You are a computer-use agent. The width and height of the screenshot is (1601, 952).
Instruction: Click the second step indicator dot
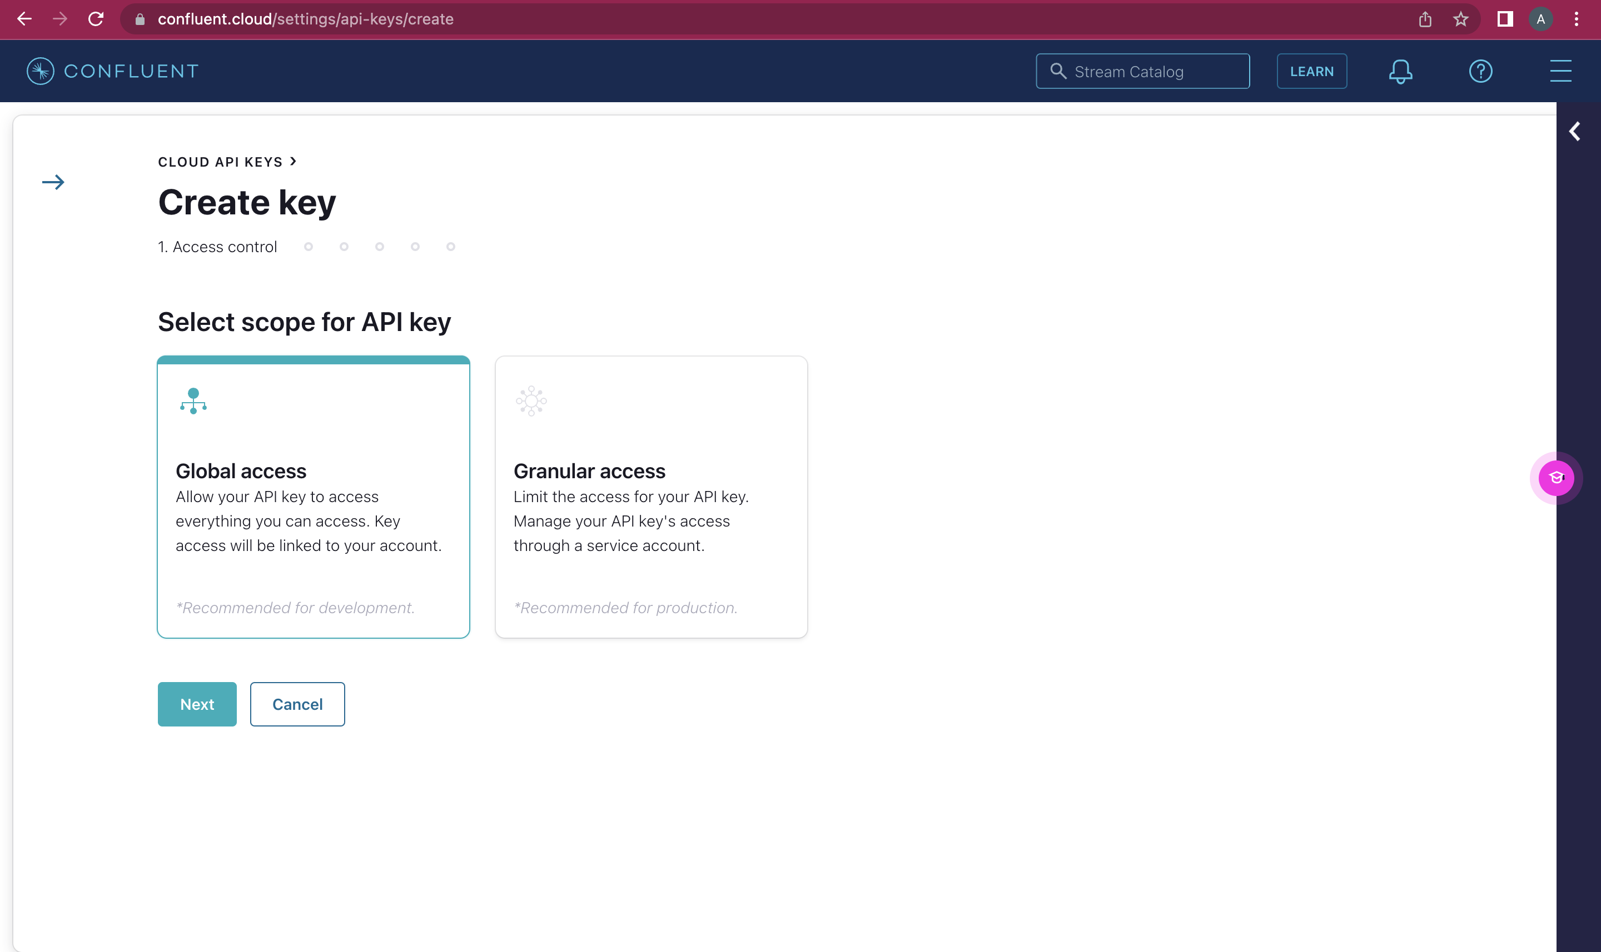(344, 247)
